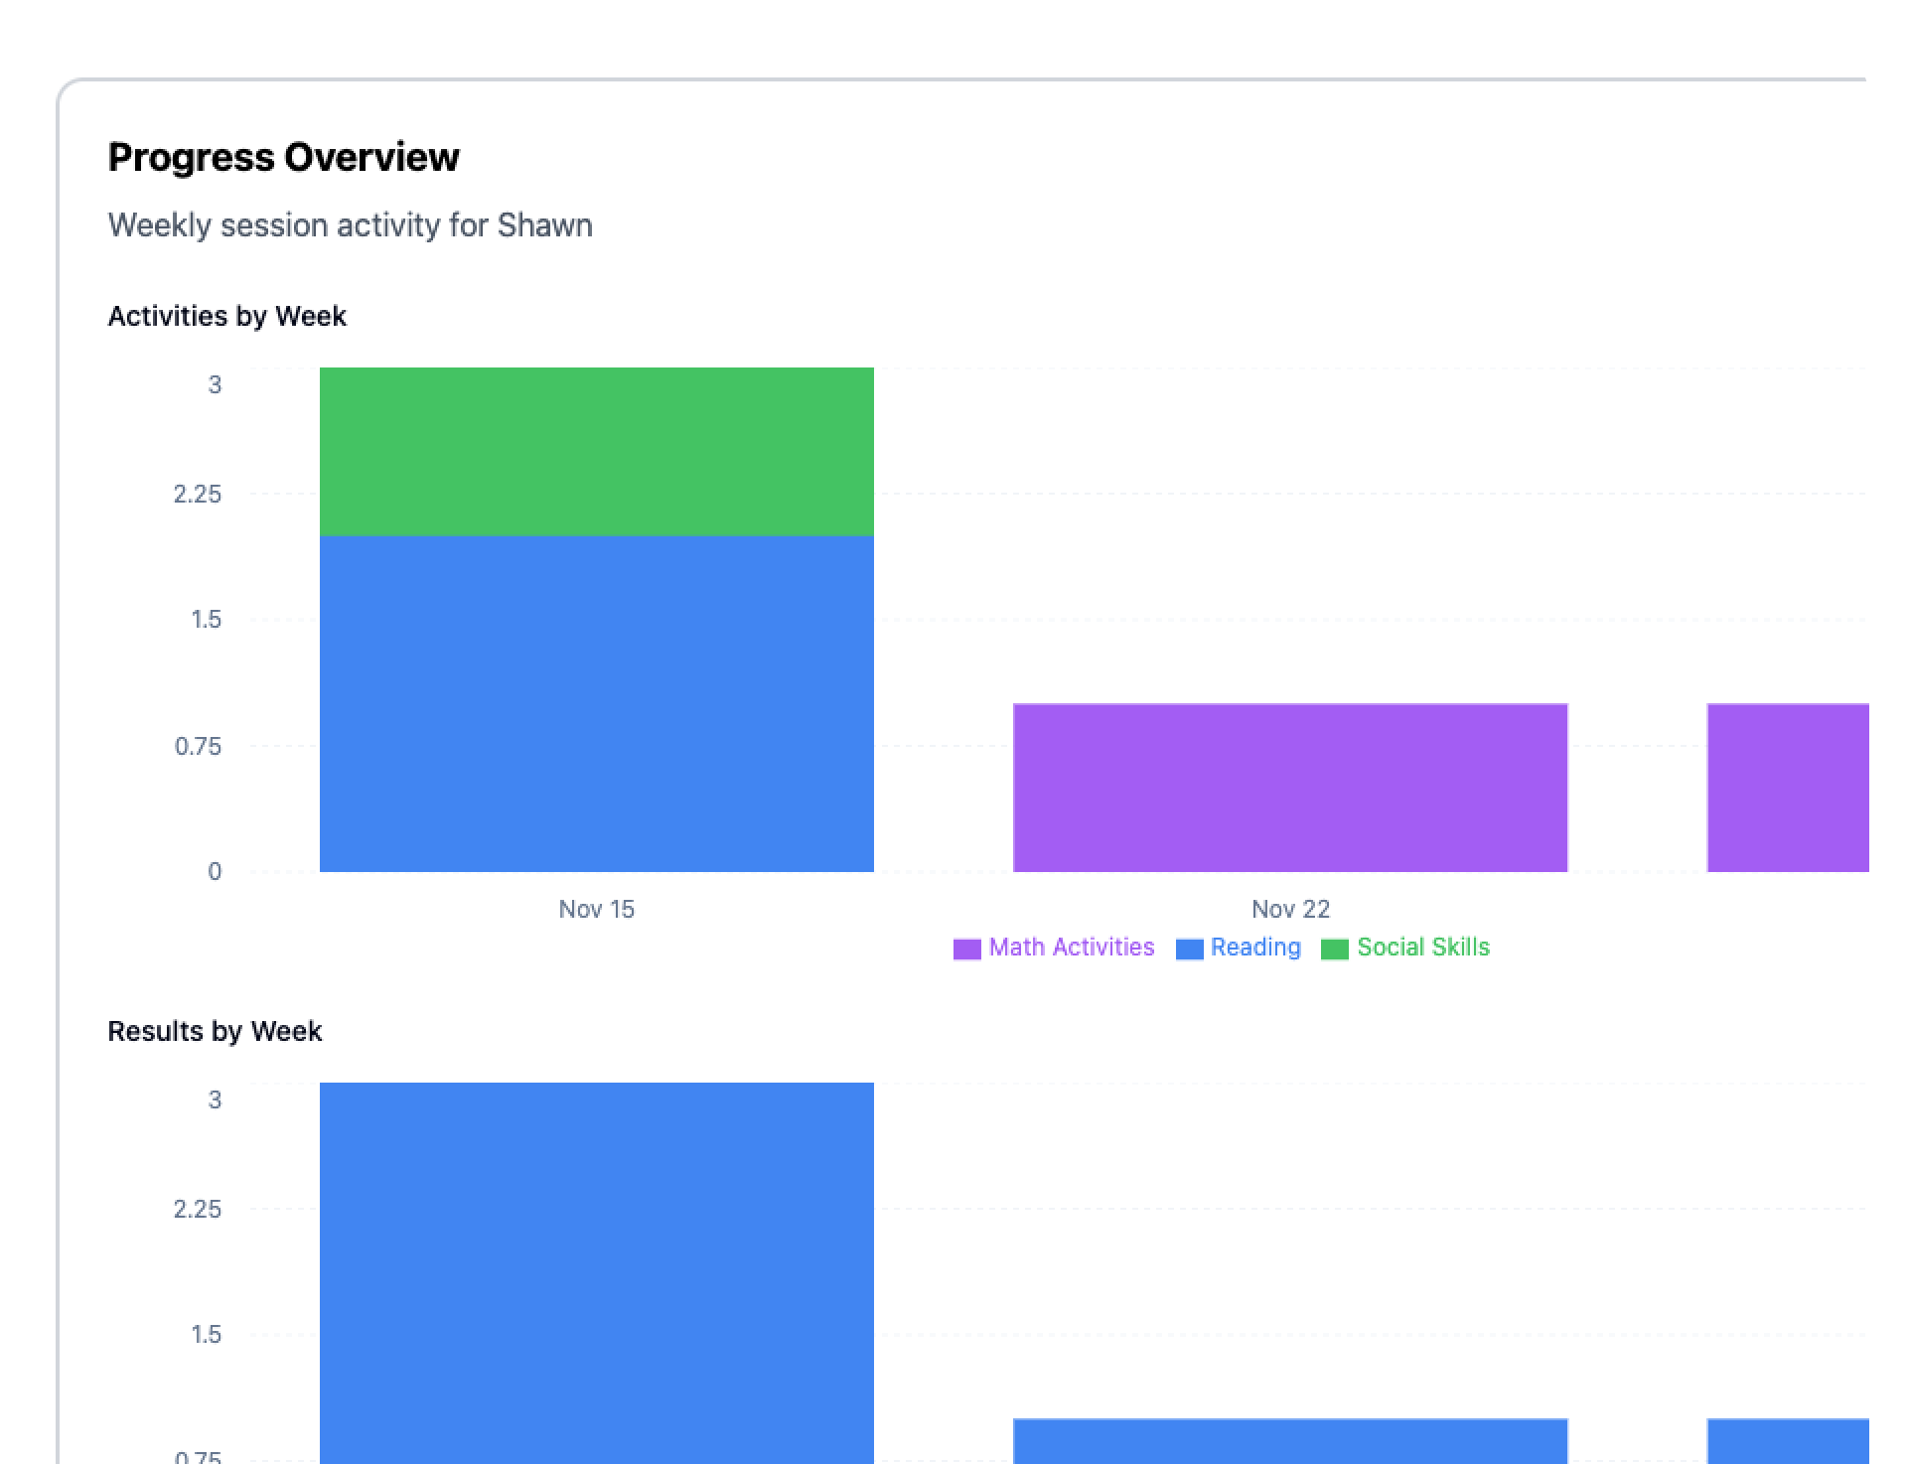Click the Progress Overview heading
Image resolution: width=1909 pixels, height=1464 pixels.
284,156
